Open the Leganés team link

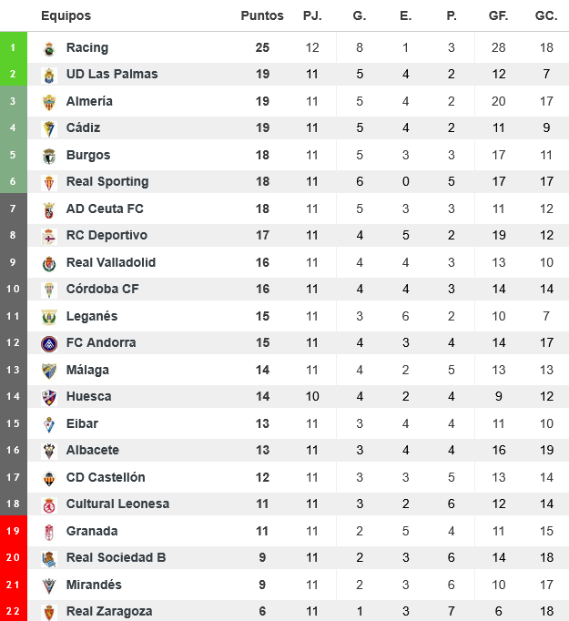click(92, 316)
